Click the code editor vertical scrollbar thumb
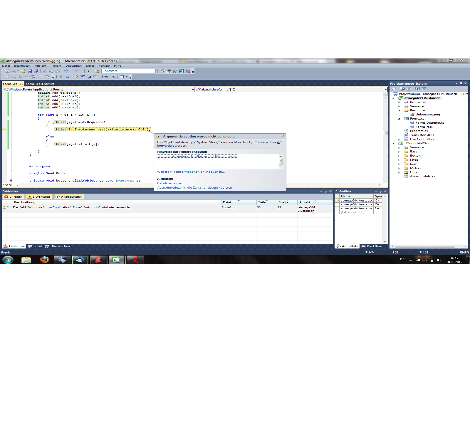 point(385,133)
